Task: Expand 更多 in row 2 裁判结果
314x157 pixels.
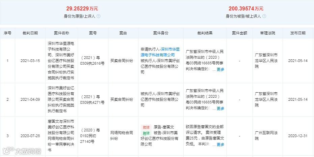Action: click(220, 108)
